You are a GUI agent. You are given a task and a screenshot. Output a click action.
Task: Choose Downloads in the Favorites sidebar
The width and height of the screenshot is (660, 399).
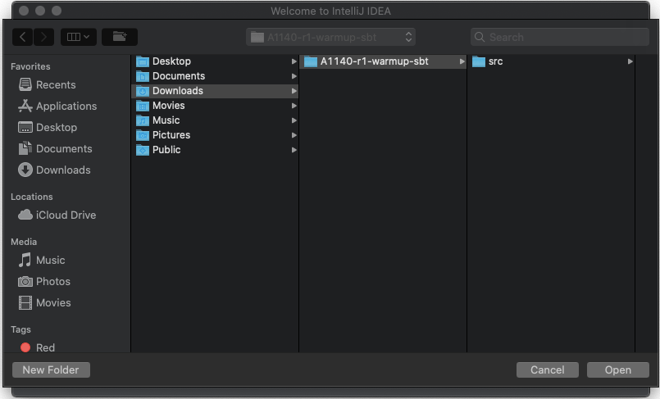tap(62, 170)
